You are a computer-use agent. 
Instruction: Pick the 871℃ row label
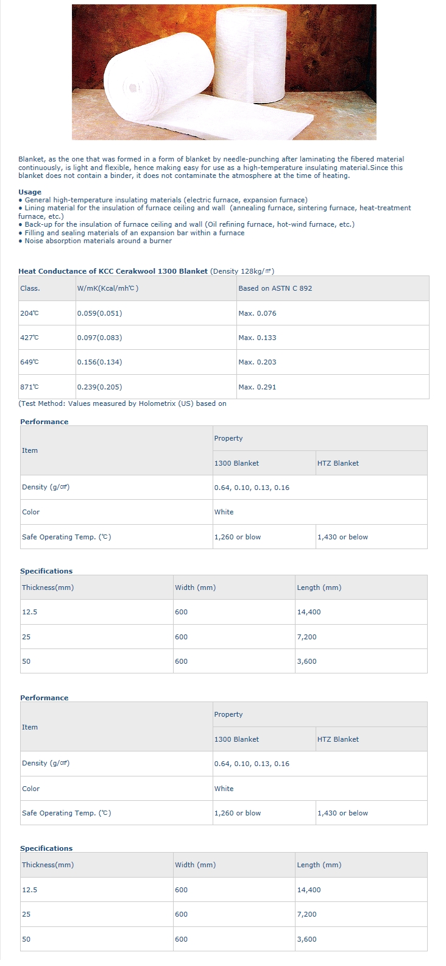pos(29,387)
